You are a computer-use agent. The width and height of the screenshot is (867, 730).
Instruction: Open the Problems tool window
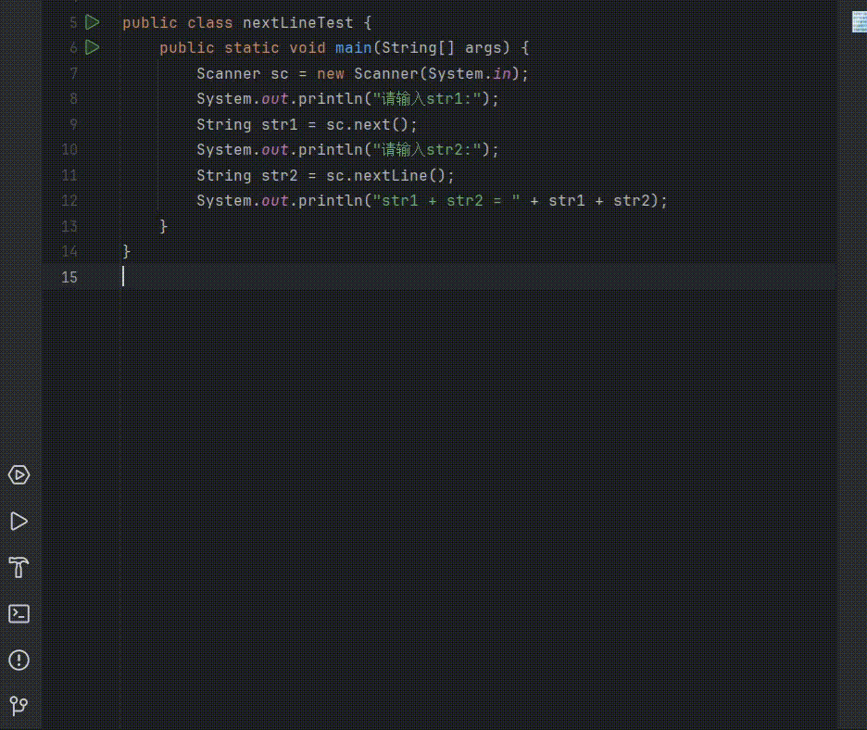19,660
